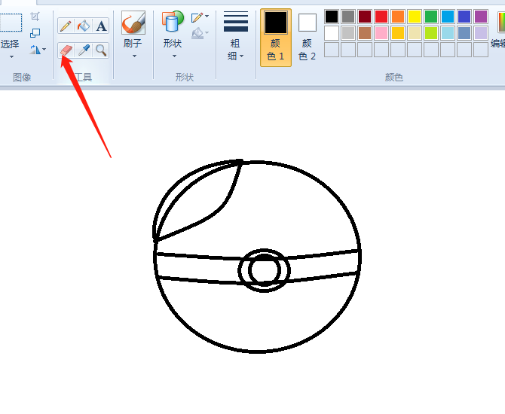This screenshot has width=505, height=414.
Task: Expand the 粗细 size dropdown
Action: point(241,56)
